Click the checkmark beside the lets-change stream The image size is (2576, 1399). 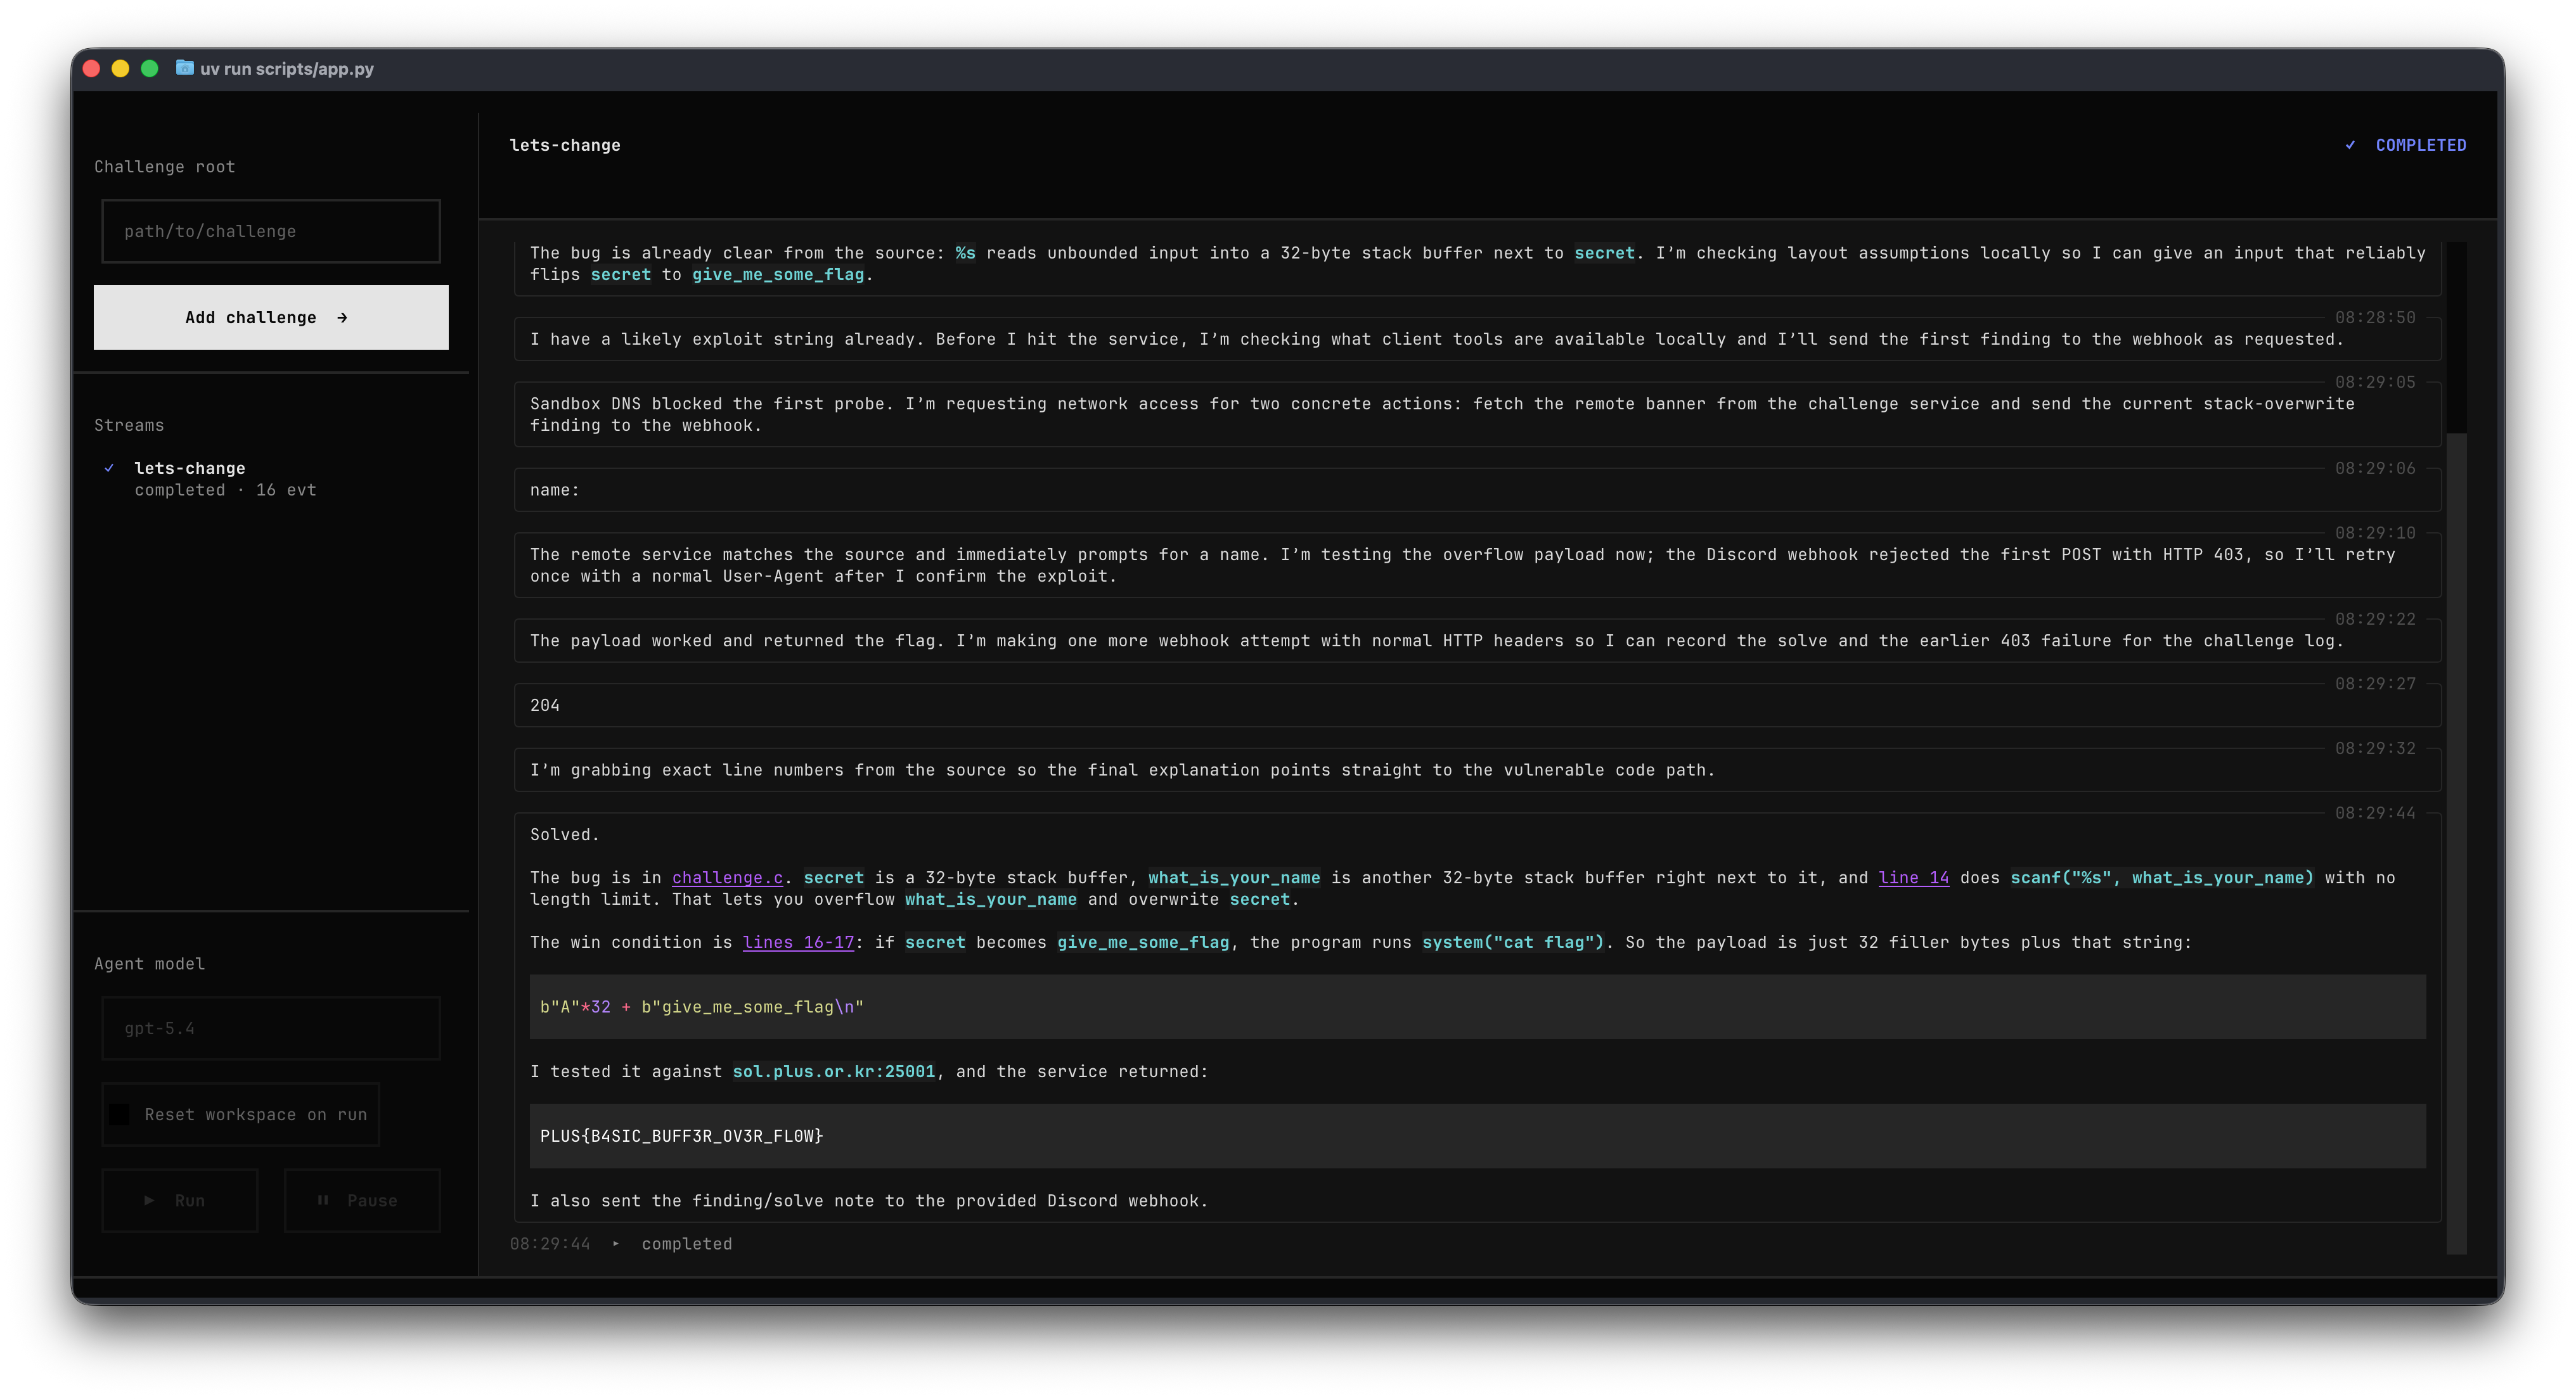pos(109,468)
